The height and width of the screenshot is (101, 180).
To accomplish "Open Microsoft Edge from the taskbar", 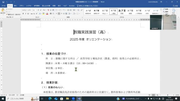I will tap(50, 98).
